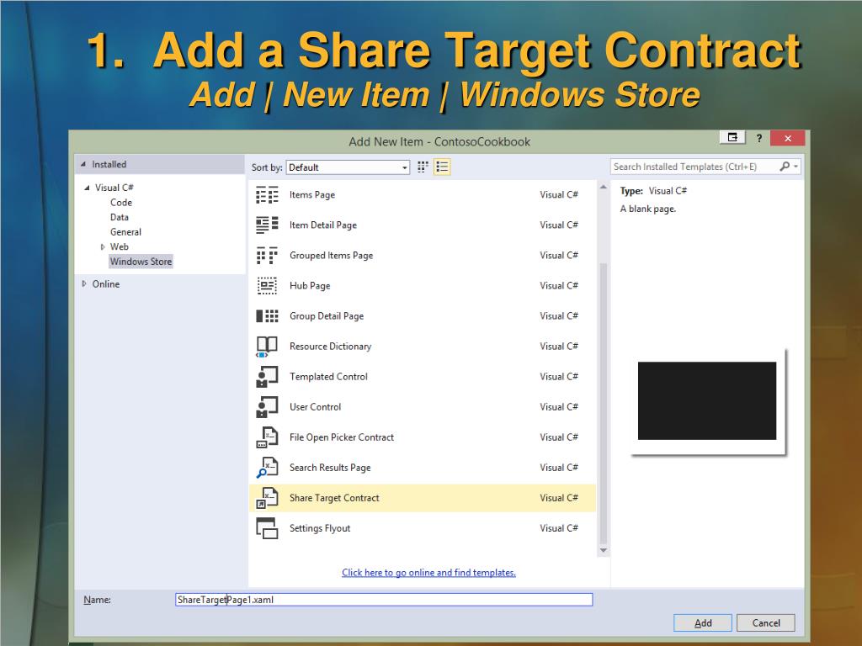Open the help question mark button

coord(759,138)
